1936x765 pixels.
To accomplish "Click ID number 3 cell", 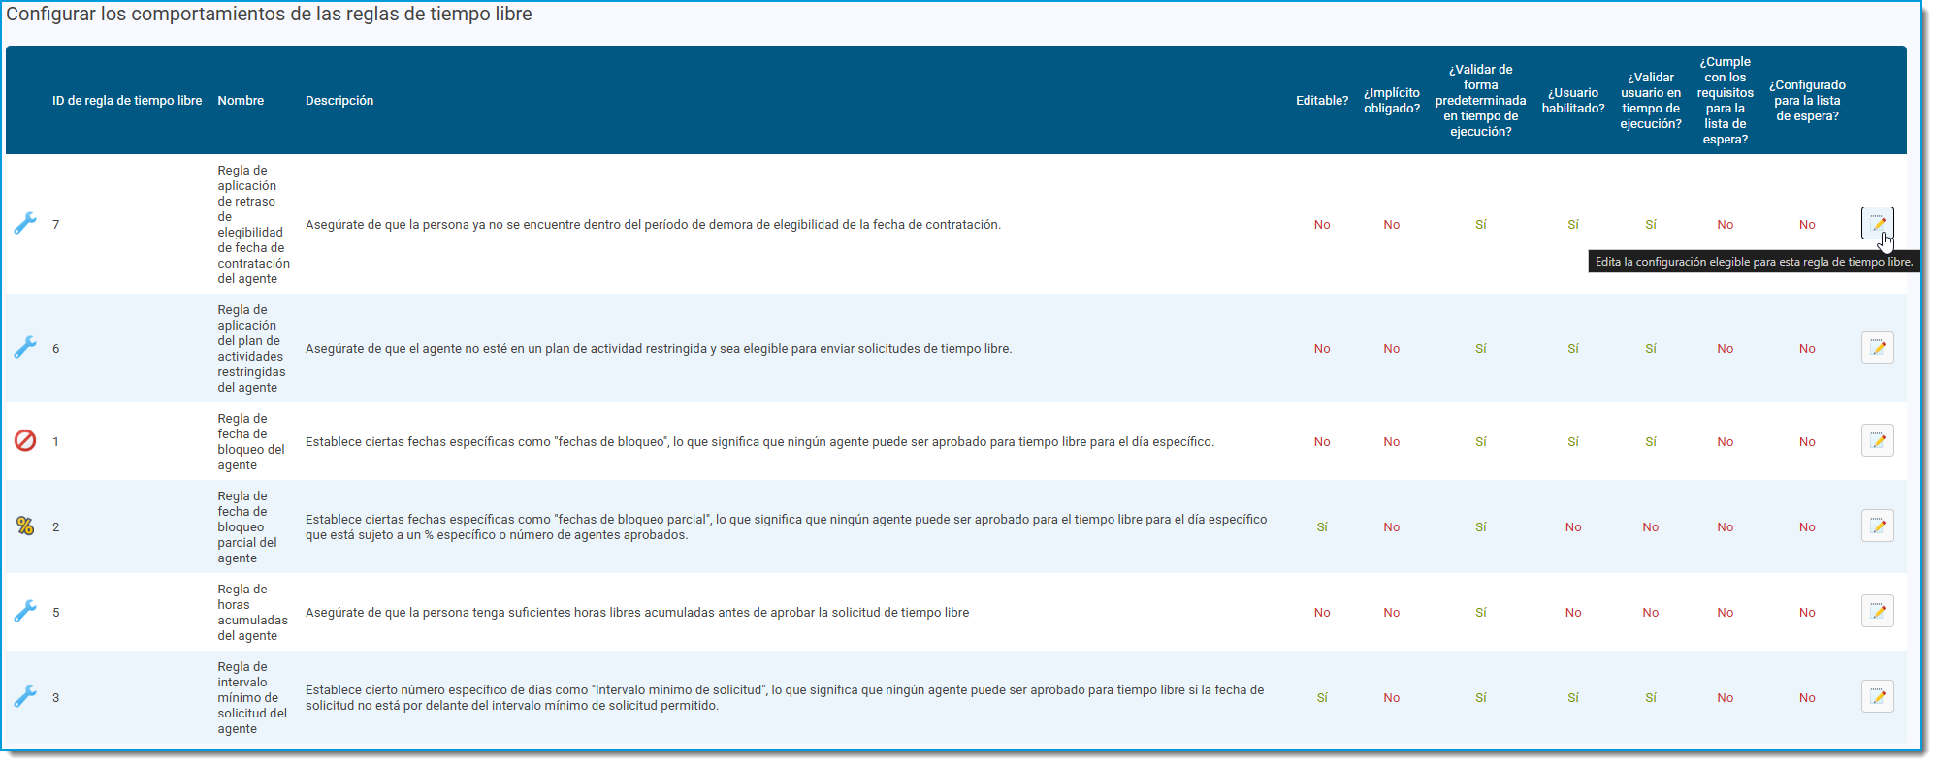I will pyautogui.click(x=56, y=697).
